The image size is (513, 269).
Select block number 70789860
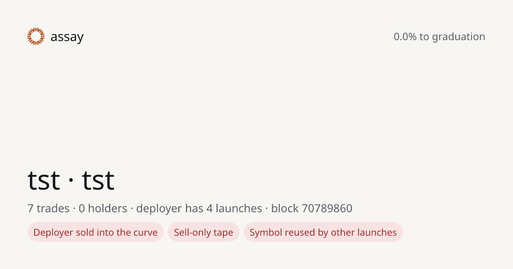[327, 208]
